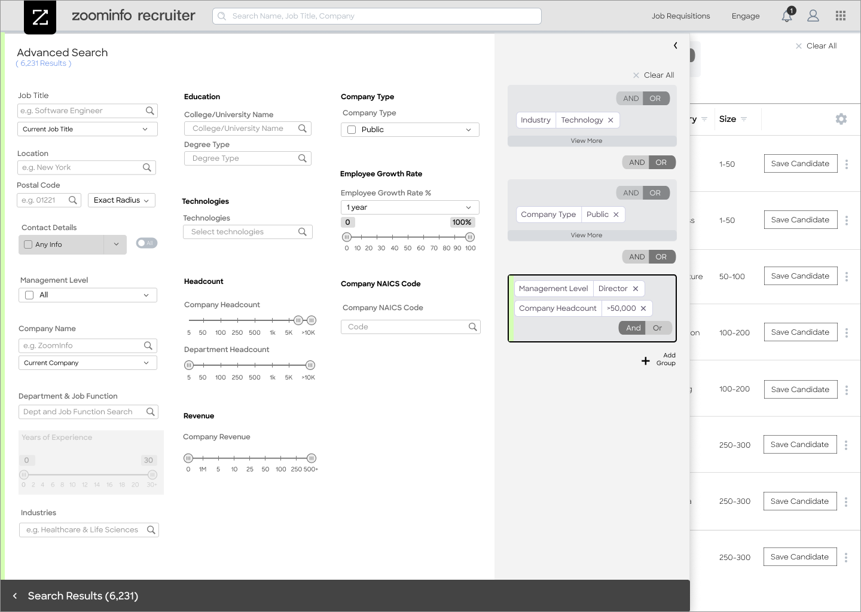Screen dimensions: 861x612
Task: Open the Management Level All dropdown
Action: (x=88, y=295)
